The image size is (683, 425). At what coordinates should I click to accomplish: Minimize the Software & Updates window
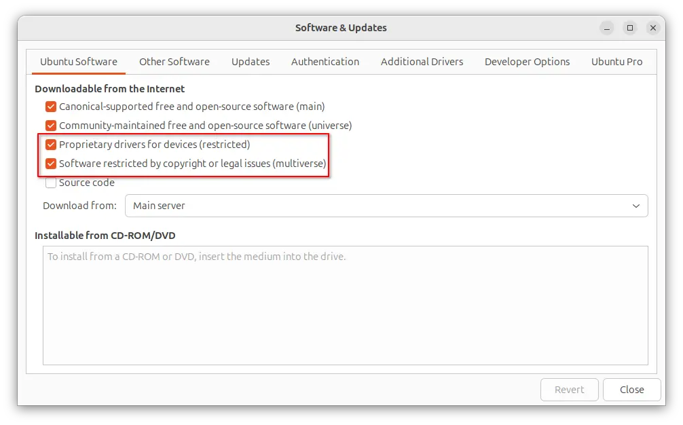pyautogui.click(x=607, y=28)
